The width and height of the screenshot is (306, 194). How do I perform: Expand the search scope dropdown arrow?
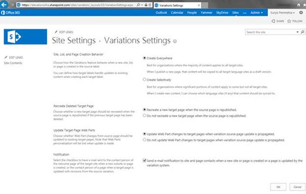click(297, 32)
